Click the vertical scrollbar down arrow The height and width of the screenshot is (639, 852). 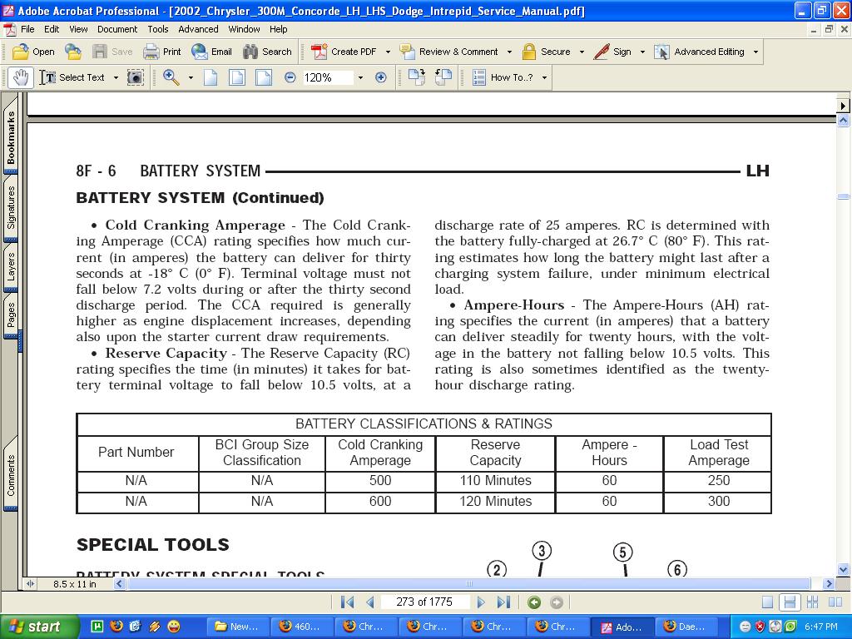(x=844, y=569)
